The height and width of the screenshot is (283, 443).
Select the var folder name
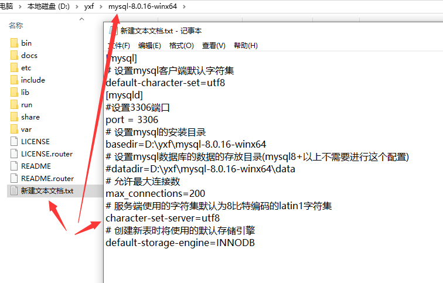26,129
